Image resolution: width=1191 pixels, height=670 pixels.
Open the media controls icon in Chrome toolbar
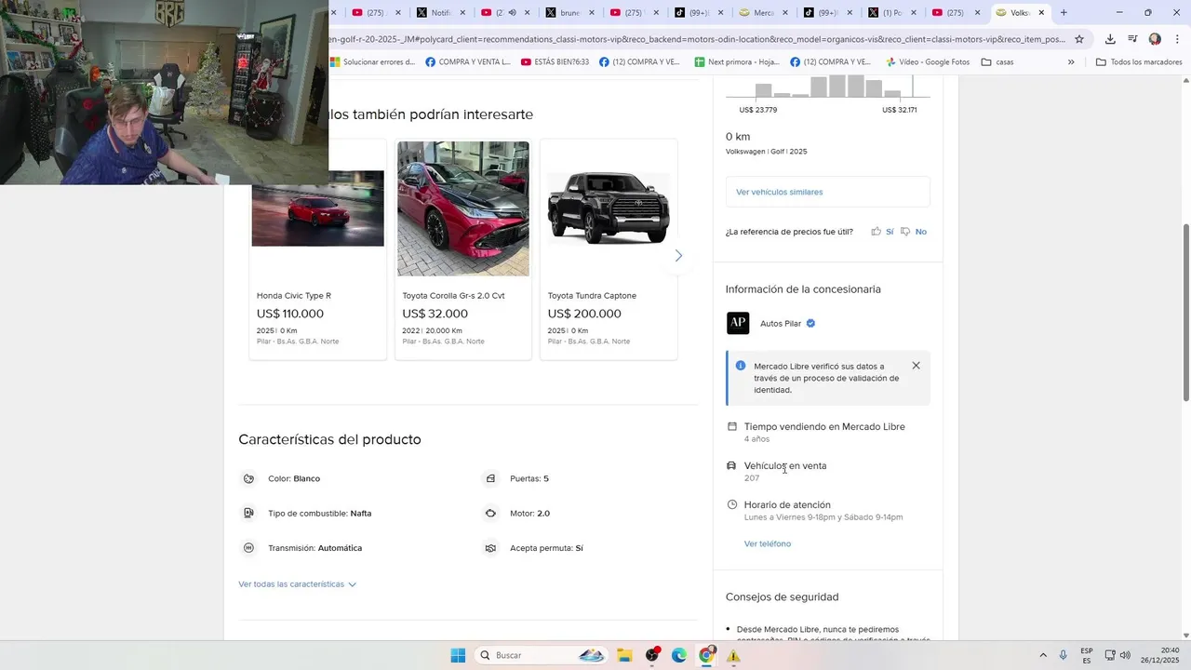pyautogui.click(x=1132, y=39)
